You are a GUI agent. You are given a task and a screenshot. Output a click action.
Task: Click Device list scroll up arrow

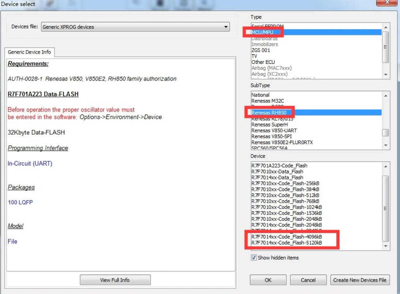point(386,166)
